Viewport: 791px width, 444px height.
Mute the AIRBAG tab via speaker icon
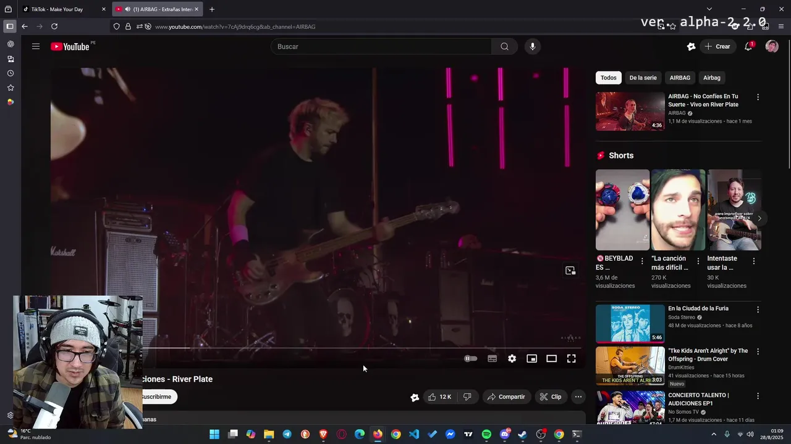click(x=127, y=9)
